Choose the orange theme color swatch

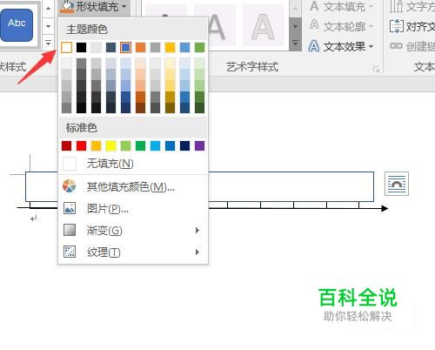tap(141, 47)
